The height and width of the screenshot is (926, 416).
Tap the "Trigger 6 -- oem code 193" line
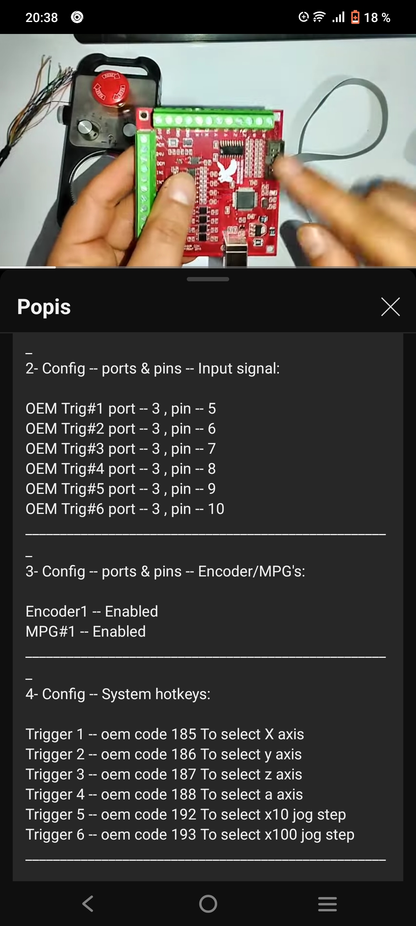[x=190, y=835]
